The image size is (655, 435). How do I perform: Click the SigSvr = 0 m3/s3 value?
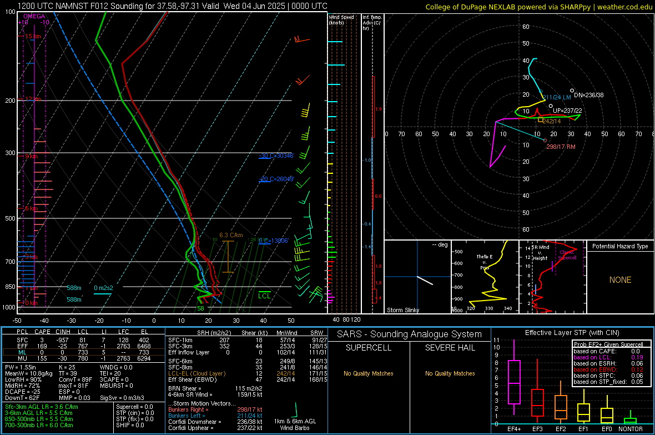tap(122, 398)
